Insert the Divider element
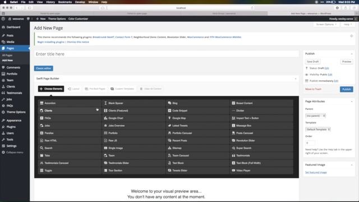Image resolution: width=359 pixels, height=202 pixels. [x=261, y=111]
